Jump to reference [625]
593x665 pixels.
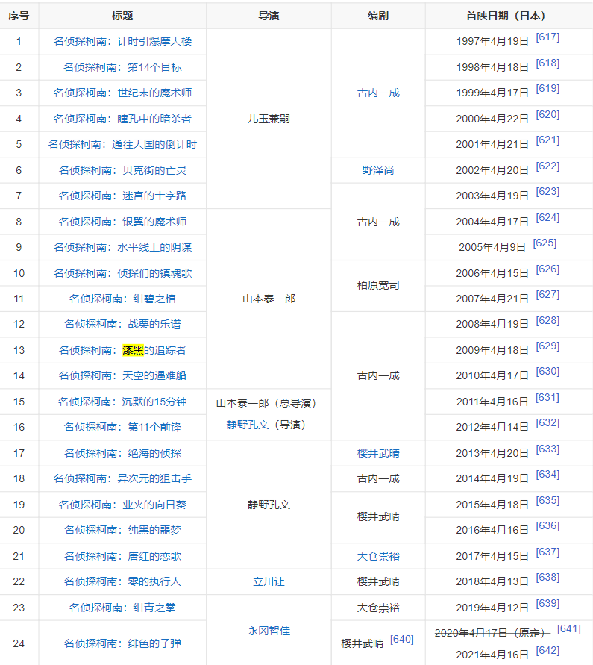point(545,243)
